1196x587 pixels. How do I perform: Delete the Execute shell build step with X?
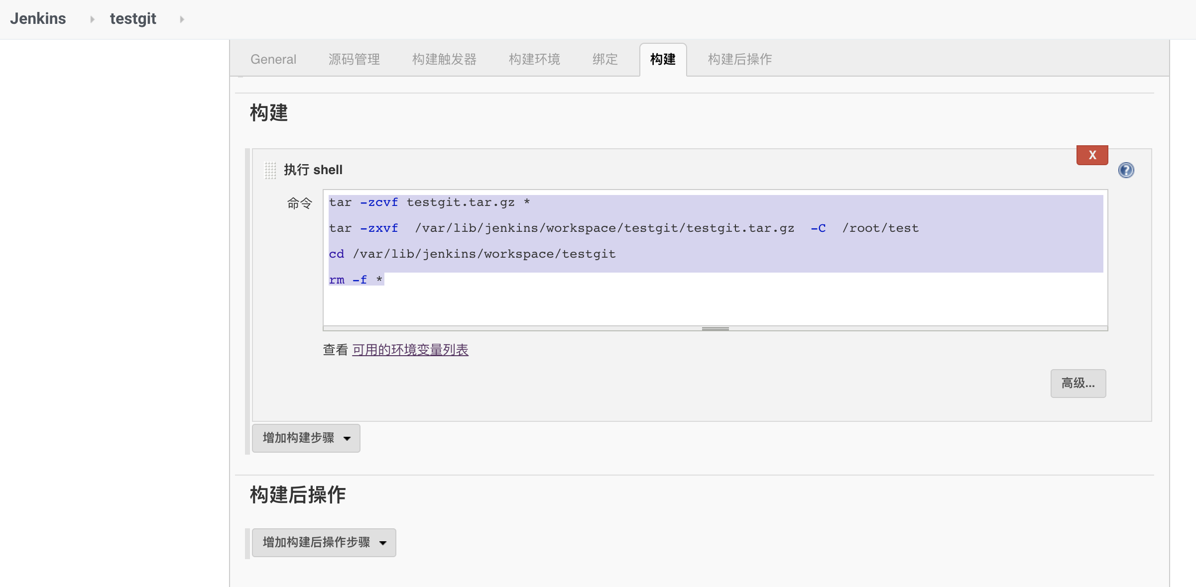tap(1092, 155)
